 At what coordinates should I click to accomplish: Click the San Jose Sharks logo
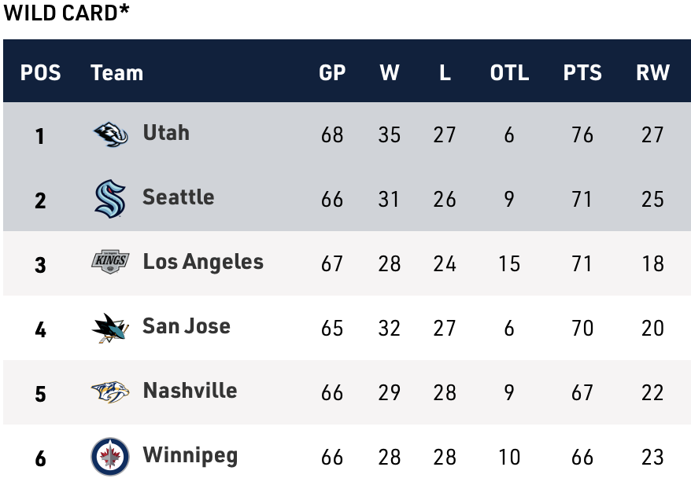click(110, 328)
